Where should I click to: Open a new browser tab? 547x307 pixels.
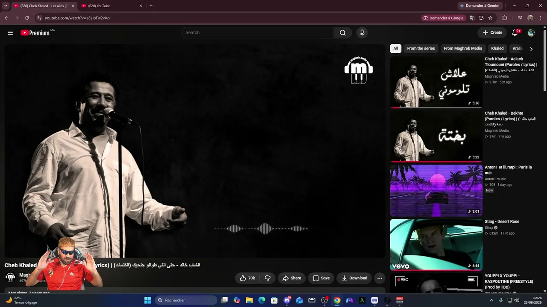(151, 6)
